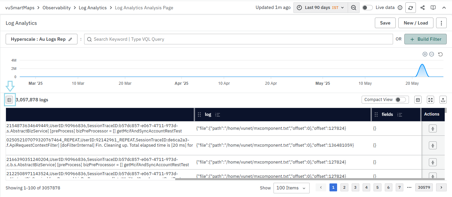Click the Search Keyword VQL query field
452x197 pixels.
coord(238,39)
